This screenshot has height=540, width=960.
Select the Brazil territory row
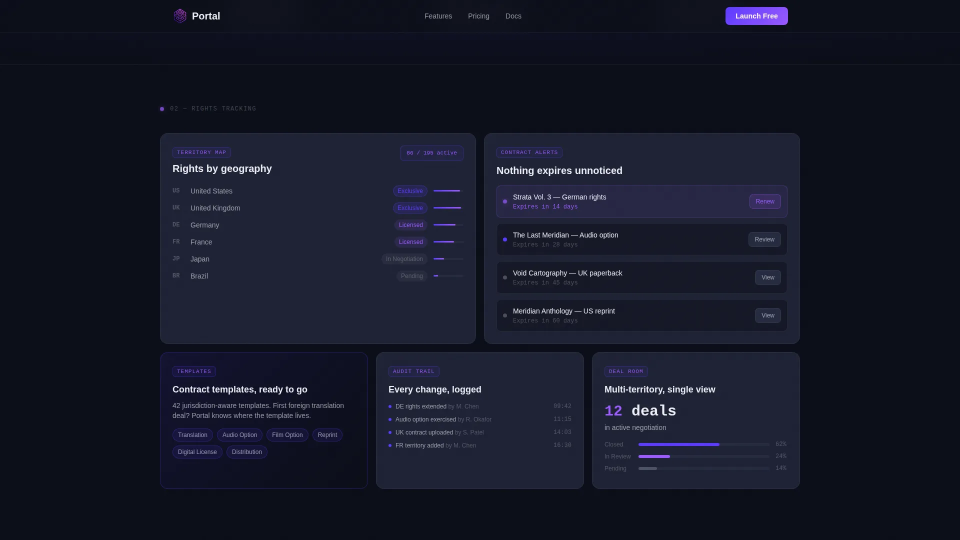tap(317, 276)
